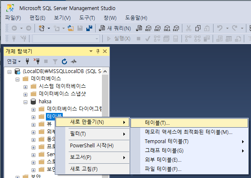251x178 pixels.
Task: Open the undo history dropdown arrow
Action: 227,28
